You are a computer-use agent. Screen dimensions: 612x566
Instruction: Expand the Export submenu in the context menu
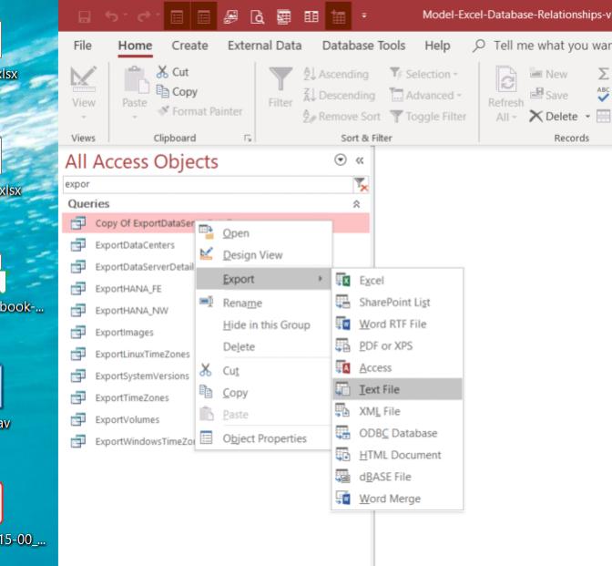(x=263, y=279)
